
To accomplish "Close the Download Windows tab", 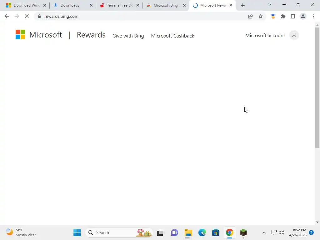I will [x=45, y=5].
